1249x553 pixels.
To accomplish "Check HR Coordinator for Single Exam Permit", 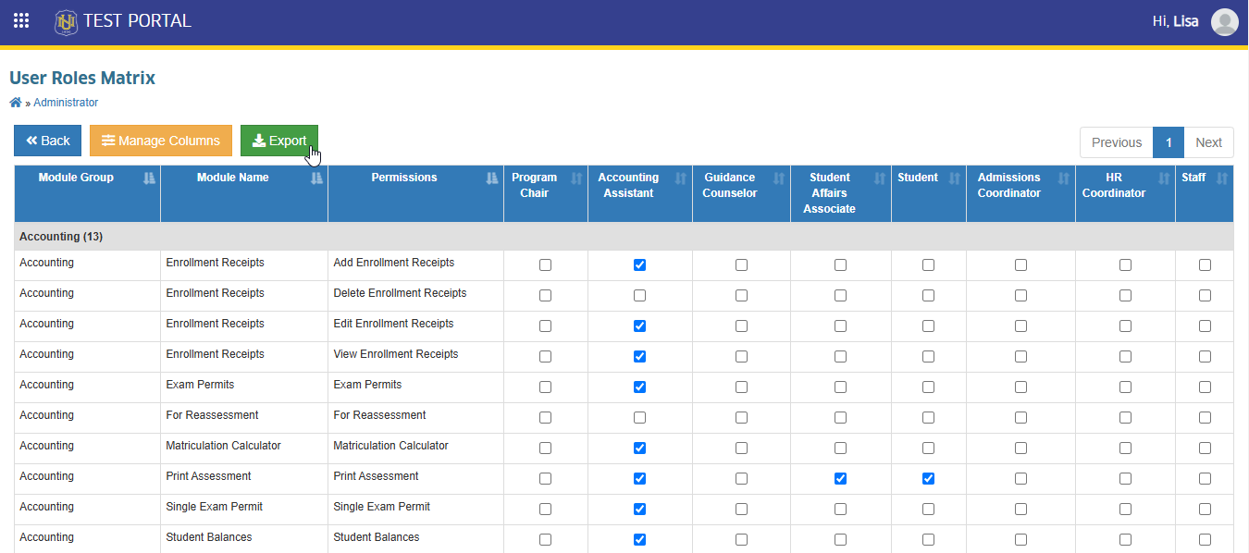I will coord(1125,510).
